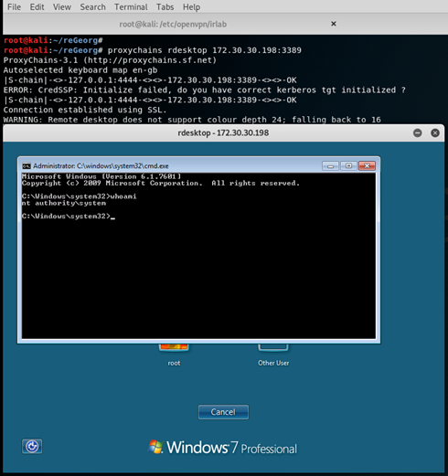Click 'Connection established using SSL.' line
Viewport: 448px width, 476px height.
pos(85,110)
